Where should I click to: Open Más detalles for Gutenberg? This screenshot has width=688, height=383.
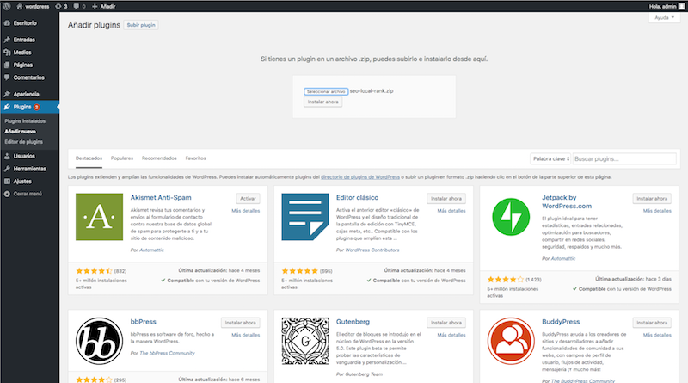tap(451, 335)
